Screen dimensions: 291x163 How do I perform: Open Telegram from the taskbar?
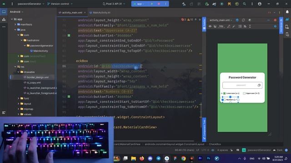pos(158,158)
